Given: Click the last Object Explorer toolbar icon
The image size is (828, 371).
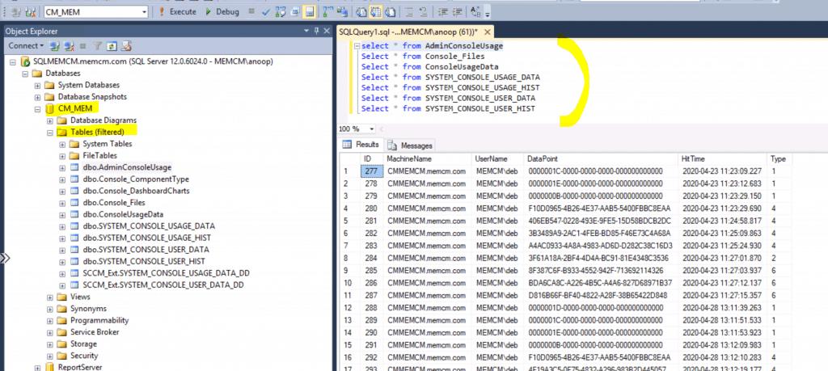Looking at the screenshot, I should click(x=125, y=46).
